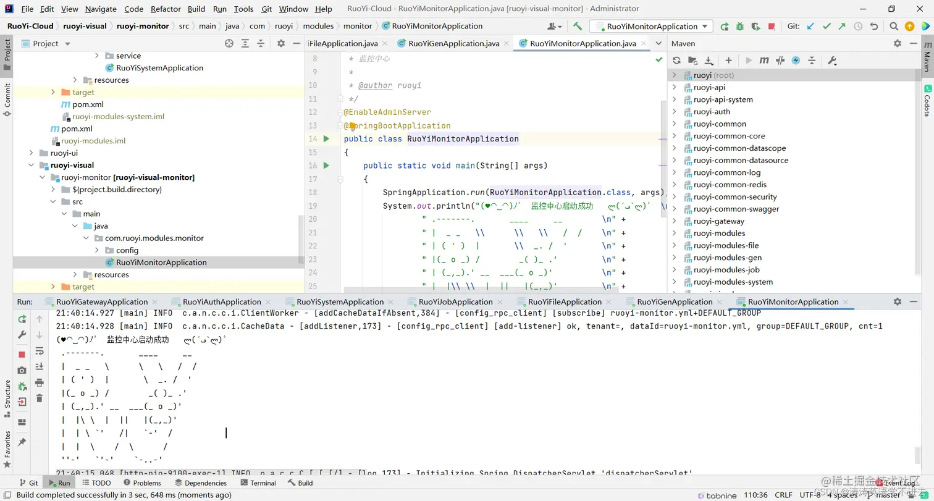
Task: Run with Coverage from the top toolbar
Action: [755, 27]
